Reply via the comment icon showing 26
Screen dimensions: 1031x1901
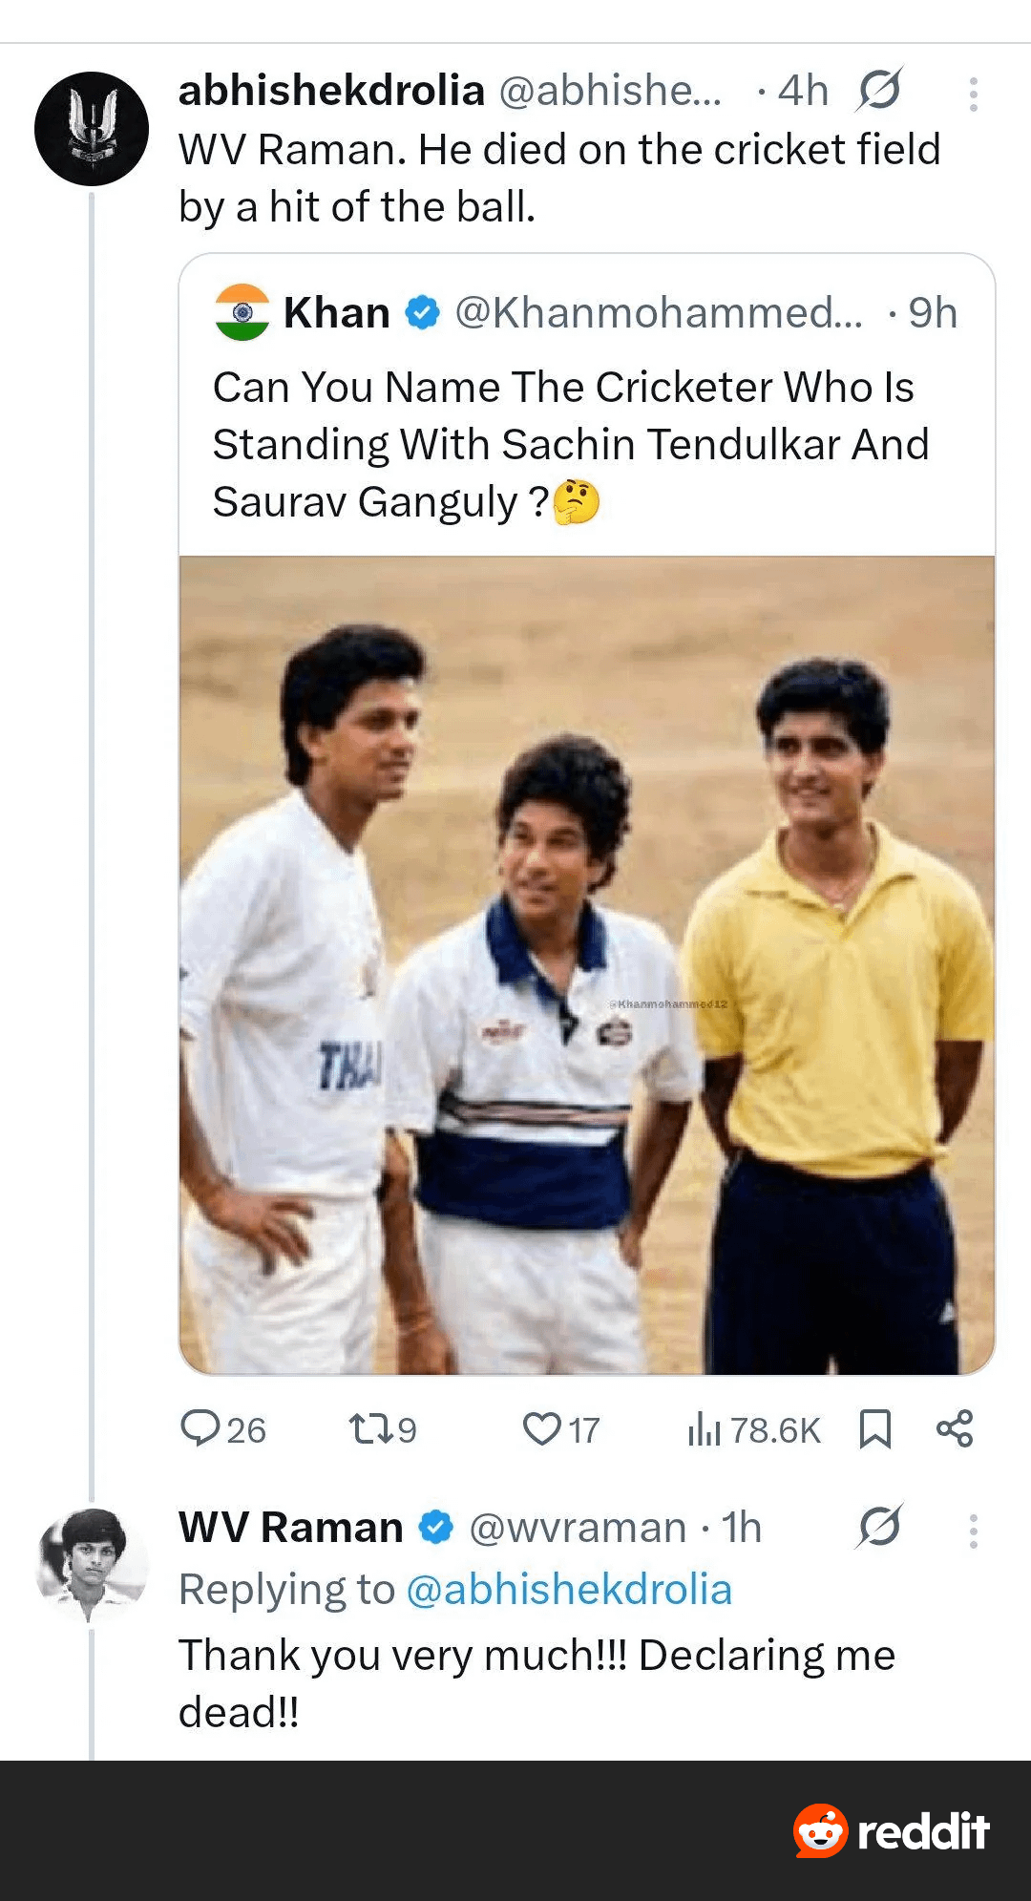[223, 1429]
